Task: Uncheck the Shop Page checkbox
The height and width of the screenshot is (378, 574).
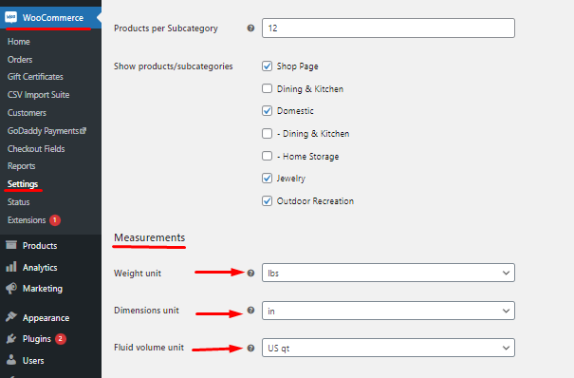Action: pyautogui.click(x=267, y=66)
